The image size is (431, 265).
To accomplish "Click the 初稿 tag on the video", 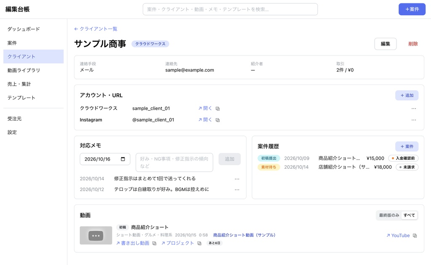I will (x=122, y=228).
